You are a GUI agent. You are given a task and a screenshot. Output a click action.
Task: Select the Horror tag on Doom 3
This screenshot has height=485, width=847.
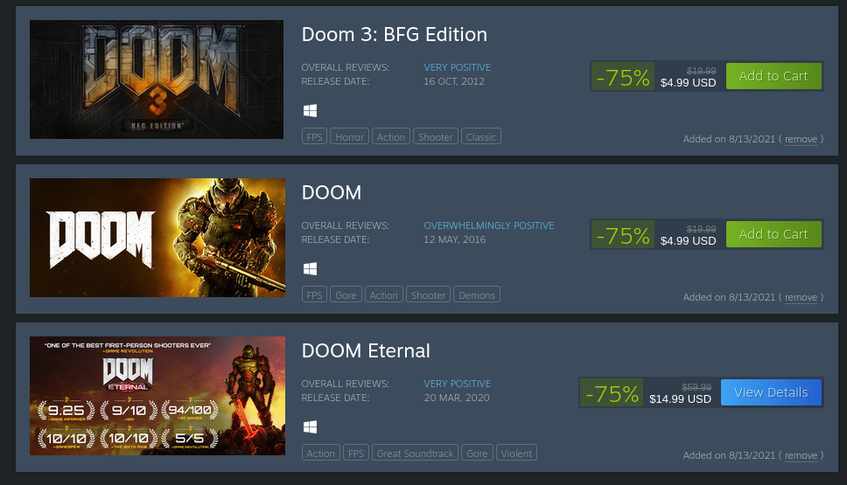click(349, 136)
